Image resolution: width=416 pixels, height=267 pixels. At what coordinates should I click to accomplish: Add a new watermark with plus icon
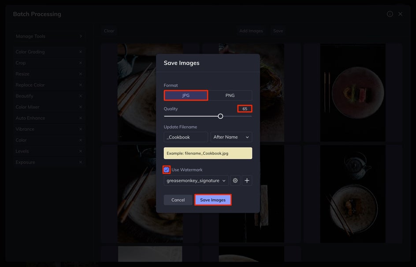[247, 181]
